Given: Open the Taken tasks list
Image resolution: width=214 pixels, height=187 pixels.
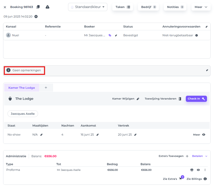Looking at the screenshot, I should (123, 7).
